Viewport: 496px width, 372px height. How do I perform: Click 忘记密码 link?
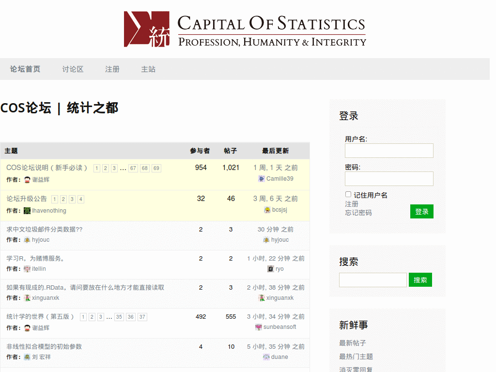[x=358, y=213]
